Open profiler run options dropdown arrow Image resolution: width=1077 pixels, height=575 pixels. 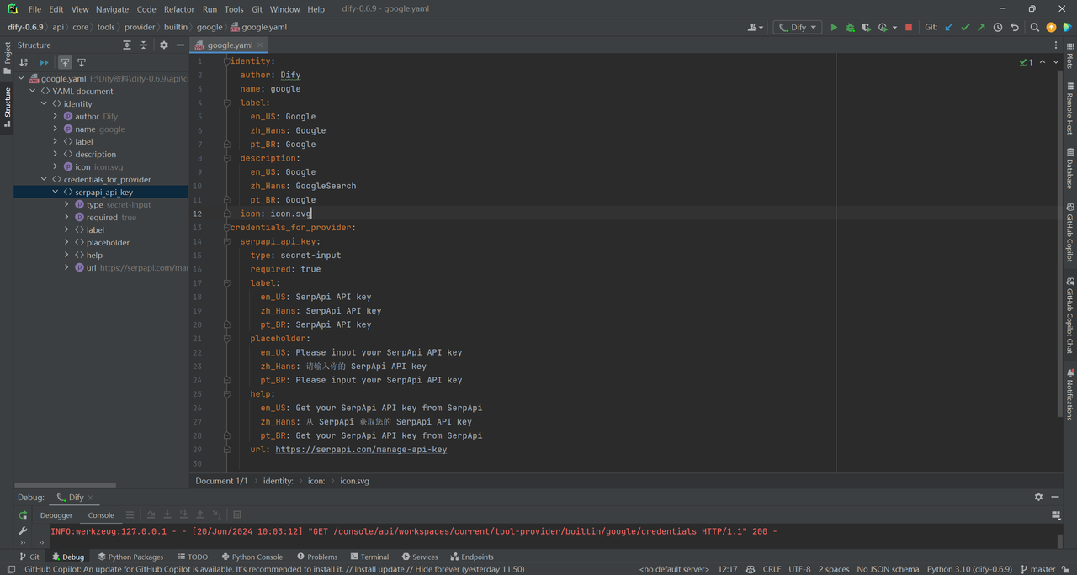point(894,28)
